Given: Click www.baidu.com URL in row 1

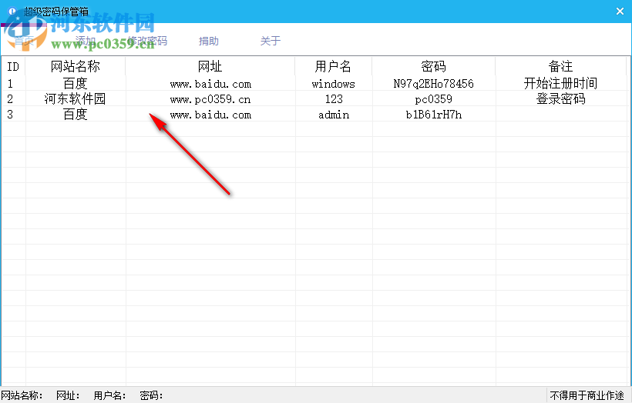Looking at the screenshot, I should click(210, 84).
